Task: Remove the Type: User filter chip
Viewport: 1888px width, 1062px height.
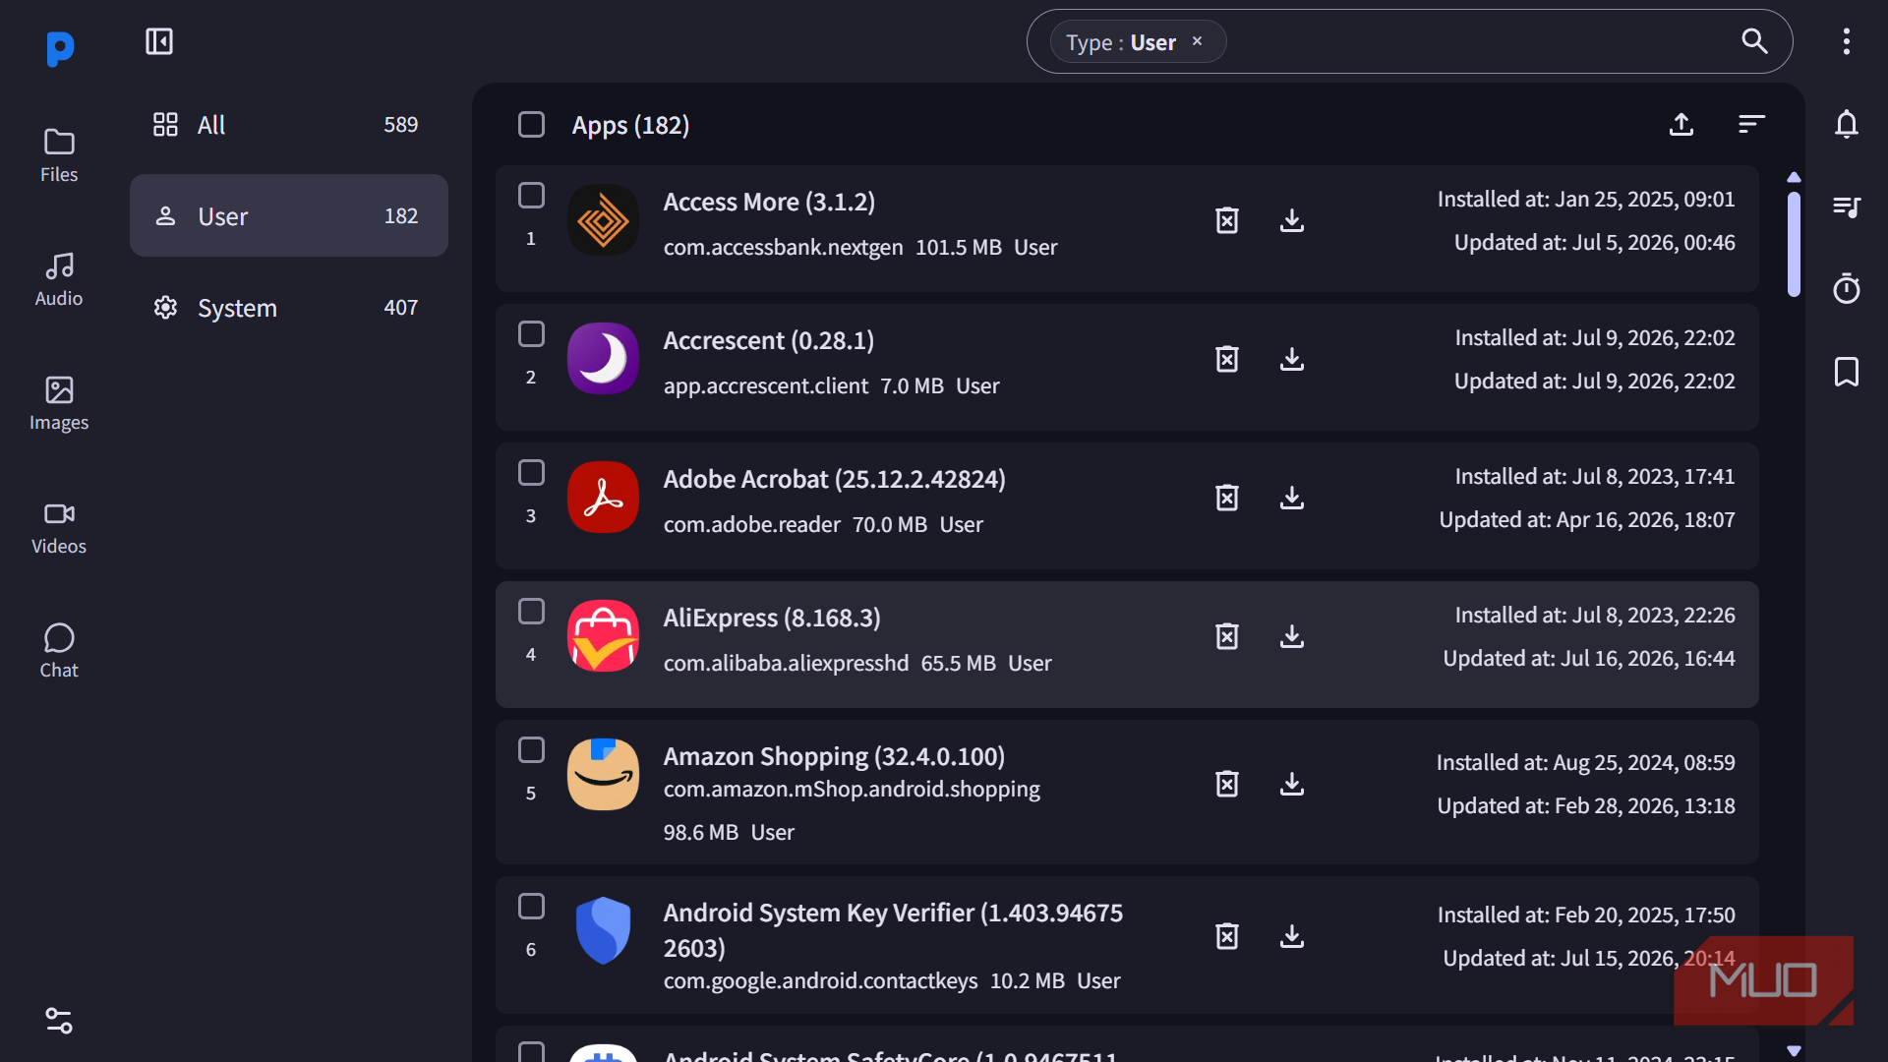Action: 1197,41
